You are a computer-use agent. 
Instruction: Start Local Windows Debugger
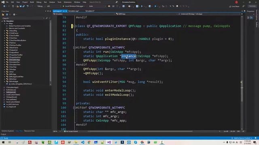pyautogui.click(x=73, y=6)
